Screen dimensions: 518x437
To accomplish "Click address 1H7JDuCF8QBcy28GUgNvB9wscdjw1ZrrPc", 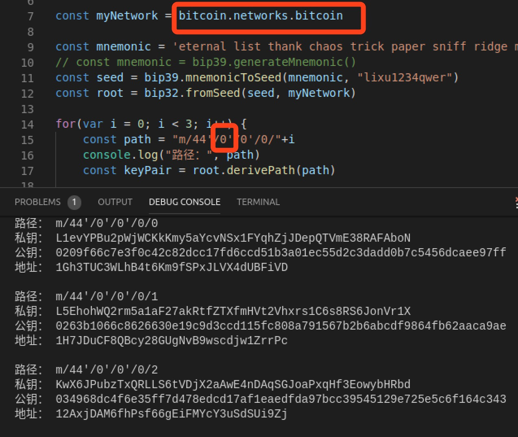I will tap(172, 340).
